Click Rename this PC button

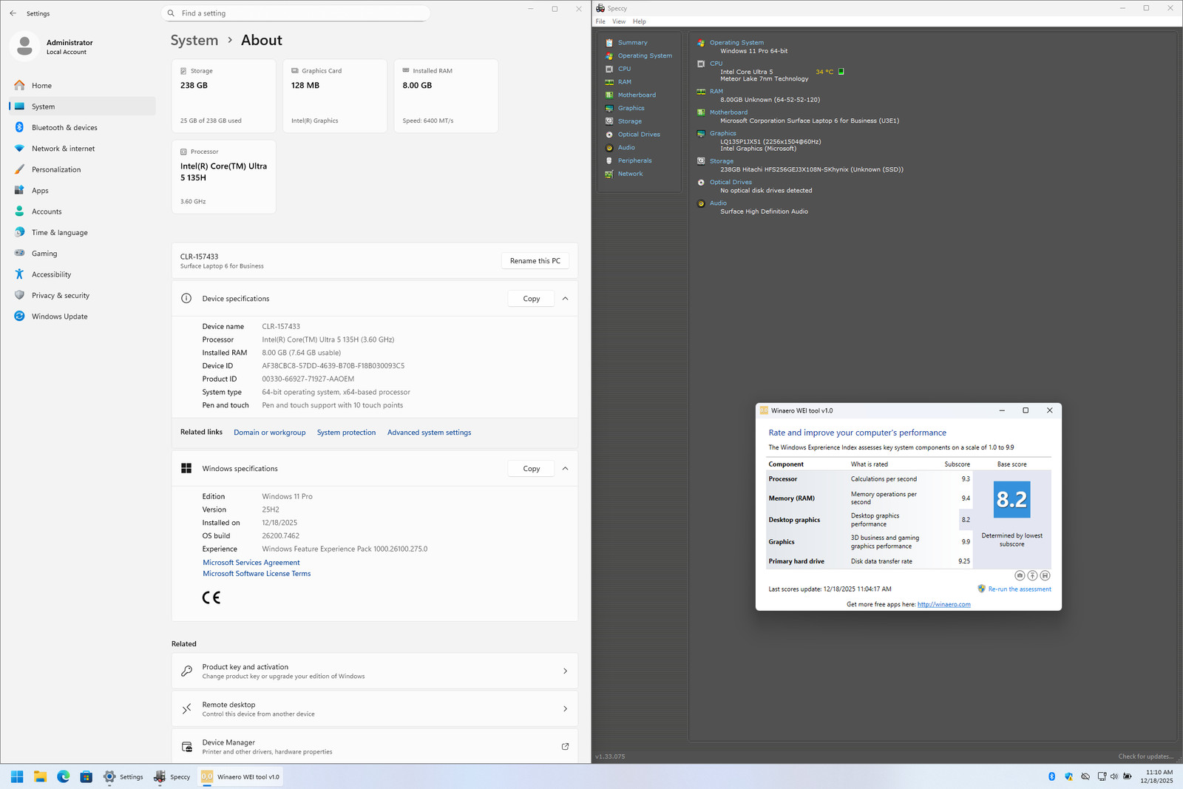(x=535, y=261)
